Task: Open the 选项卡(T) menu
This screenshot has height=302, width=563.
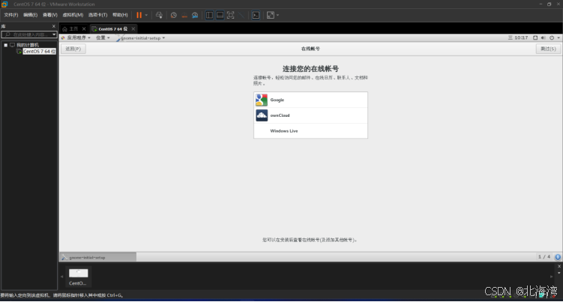Action: click(97, 15)
